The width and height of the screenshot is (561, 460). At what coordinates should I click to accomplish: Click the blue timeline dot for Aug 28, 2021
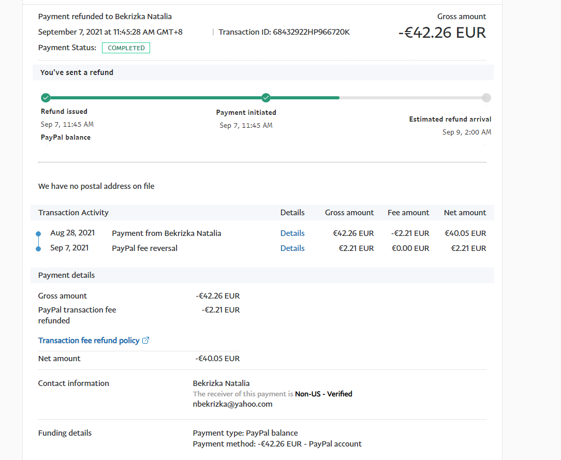[x=38, y=234]
